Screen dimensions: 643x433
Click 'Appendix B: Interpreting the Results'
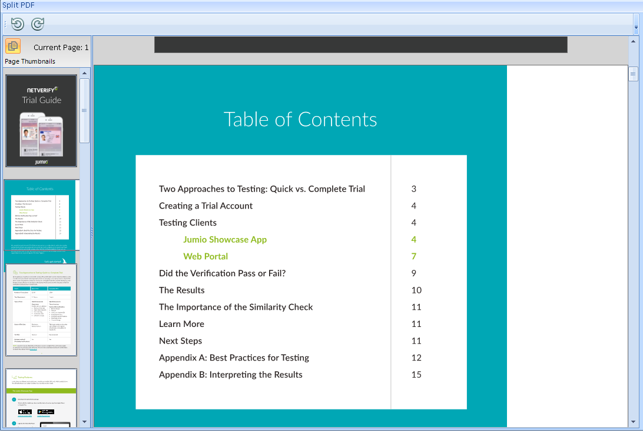click(x=230, y=374)
